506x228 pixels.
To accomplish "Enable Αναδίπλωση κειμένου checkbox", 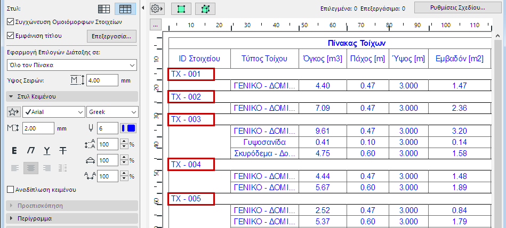I will click(10, 189).
